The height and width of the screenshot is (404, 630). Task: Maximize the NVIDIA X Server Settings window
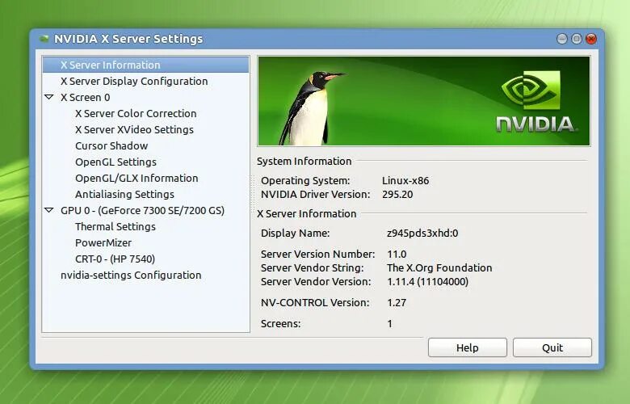pos(577,39)
